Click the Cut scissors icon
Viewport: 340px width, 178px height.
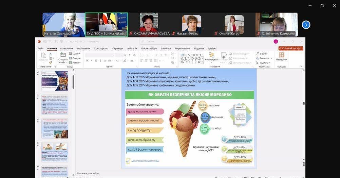click(x=51, y=54)
